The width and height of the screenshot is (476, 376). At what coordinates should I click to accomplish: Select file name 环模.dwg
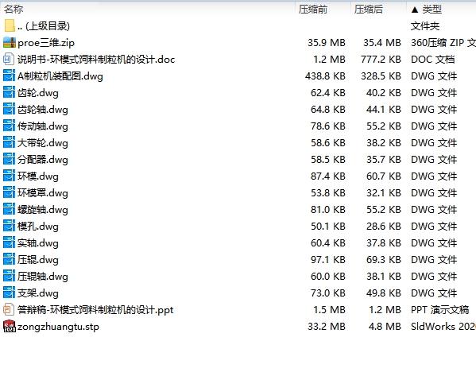pos(38,176)
